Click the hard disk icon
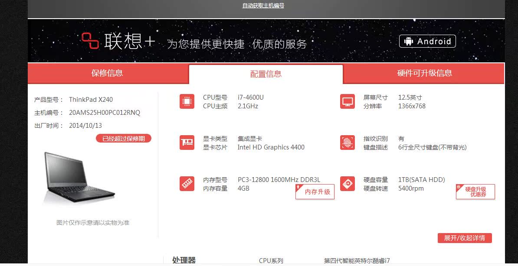This screenshot has height=266, width=518. 348,184
